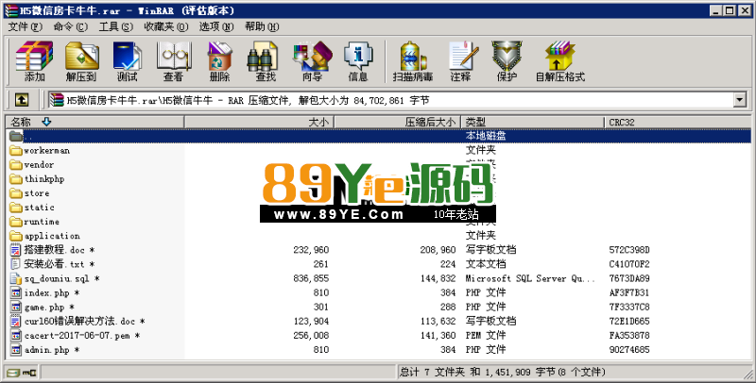Click 自解压格式 (SFX) toolbar icon
This screenshot has width=756, height=383.
click(x=559, y=56)
